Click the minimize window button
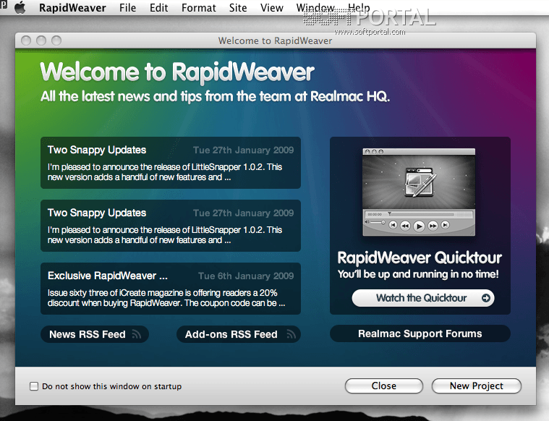The height and width of the screenshot is (421, 549). point(41,41)
